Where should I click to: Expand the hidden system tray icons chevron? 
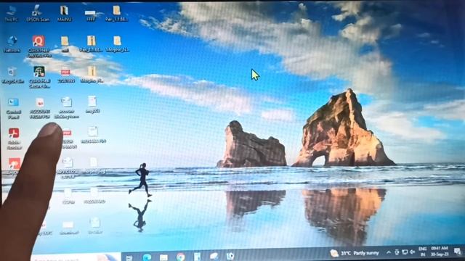click(389, 252)
